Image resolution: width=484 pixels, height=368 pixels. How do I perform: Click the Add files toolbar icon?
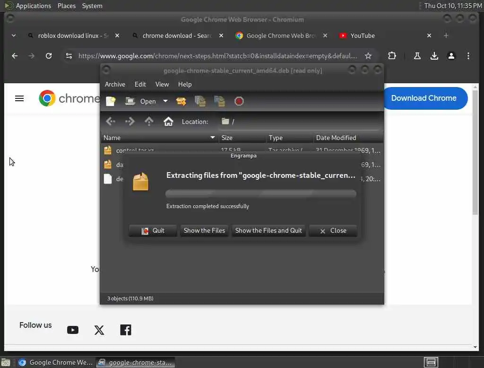click(200, 101)
